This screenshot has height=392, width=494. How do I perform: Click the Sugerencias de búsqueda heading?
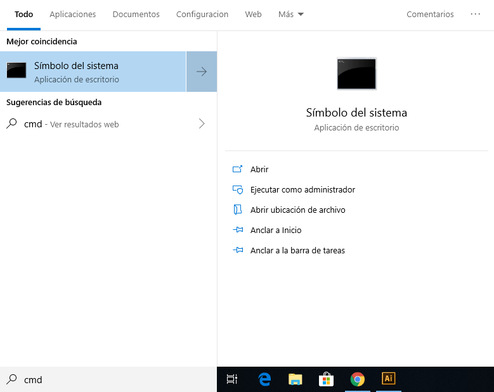pyautogui.click(x=54, y=102)
